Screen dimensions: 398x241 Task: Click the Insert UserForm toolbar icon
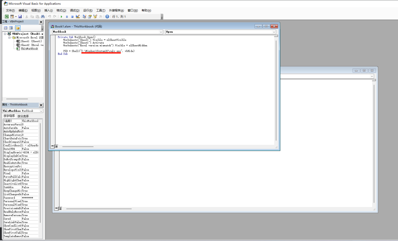12,16
